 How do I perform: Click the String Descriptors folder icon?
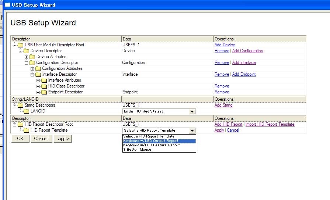click(21, 106)
